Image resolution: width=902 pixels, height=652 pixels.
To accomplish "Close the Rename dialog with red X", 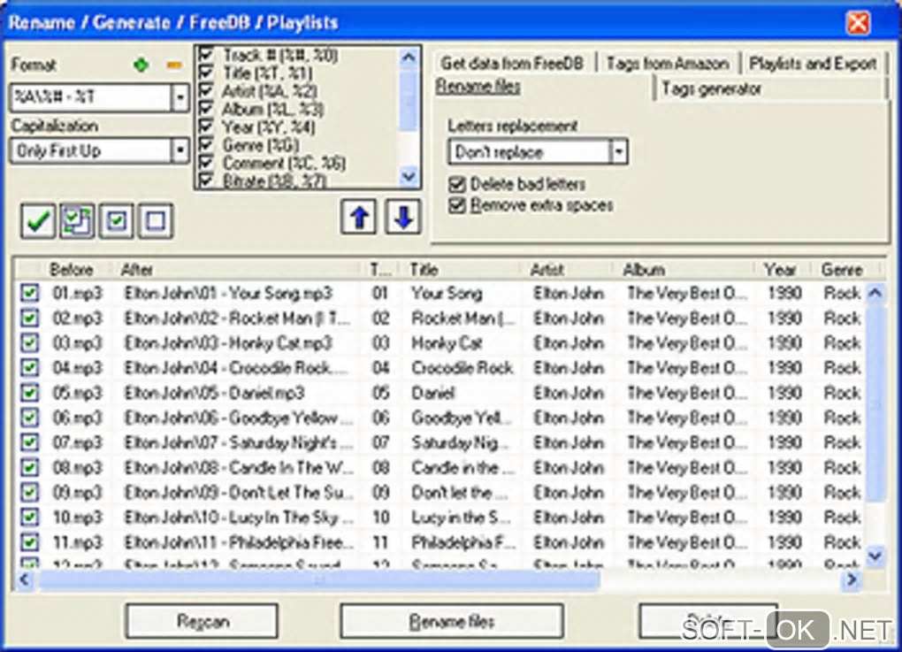I will pos(859,23).
